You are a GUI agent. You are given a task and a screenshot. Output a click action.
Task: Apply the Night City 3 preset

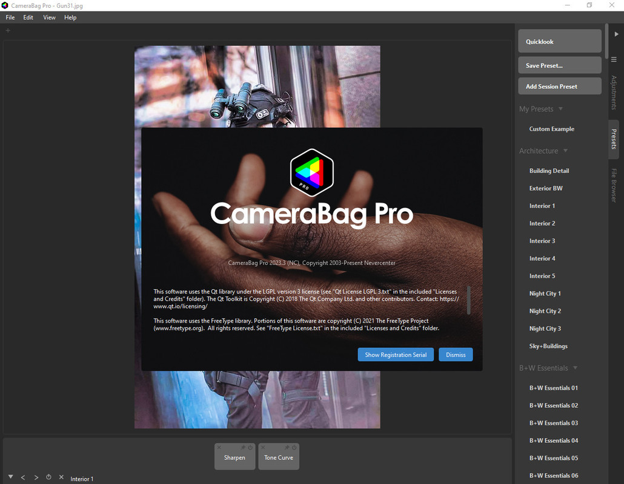click(x=545, y=329)
